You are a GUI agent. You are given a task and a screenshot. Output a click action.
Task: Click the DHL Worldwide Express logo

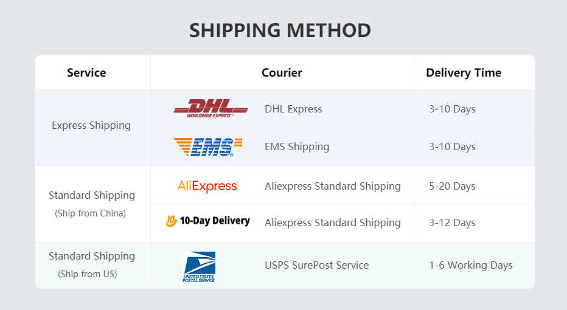(210, 109)
